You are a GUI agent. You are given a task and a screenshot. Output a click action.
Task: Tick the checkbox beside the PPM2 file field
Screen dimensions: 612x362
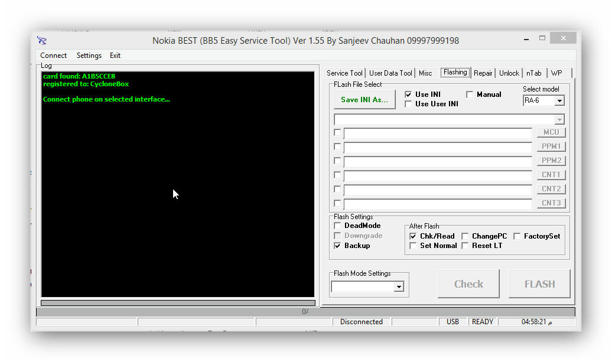pyautogui.click(x=337, y=161)
